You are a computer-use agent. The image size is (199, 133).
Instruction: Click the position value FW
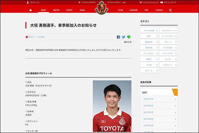tap(27, 125)
